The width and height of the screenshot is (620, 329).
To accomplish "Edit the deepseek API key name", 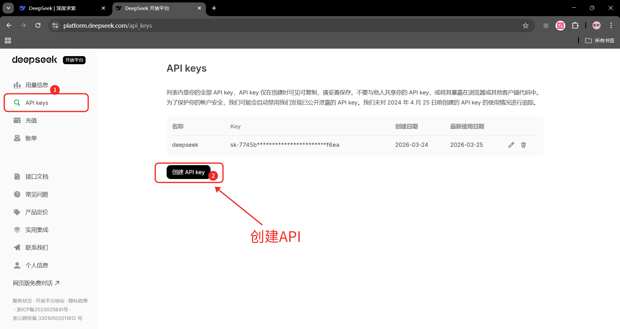I will (x=511, y=145).
